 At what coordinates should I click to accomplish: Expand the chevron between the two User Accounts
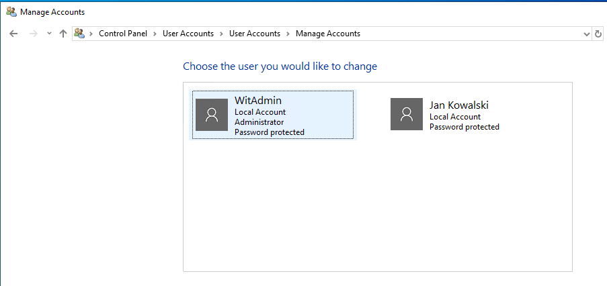[222, 34]
